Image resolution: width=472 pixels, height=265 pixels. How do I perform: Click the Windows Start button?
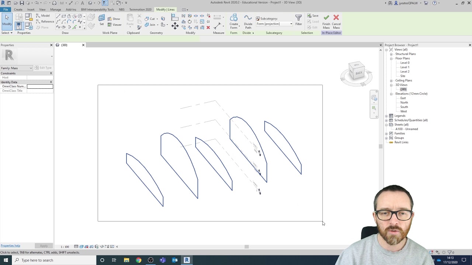click(6, 260)
